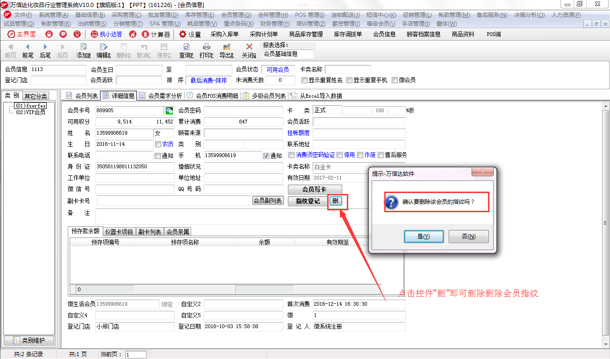Toggle 通知 checkbox beside 联系电话
Screen dimensions: 610x359
(x=158, y=156)
